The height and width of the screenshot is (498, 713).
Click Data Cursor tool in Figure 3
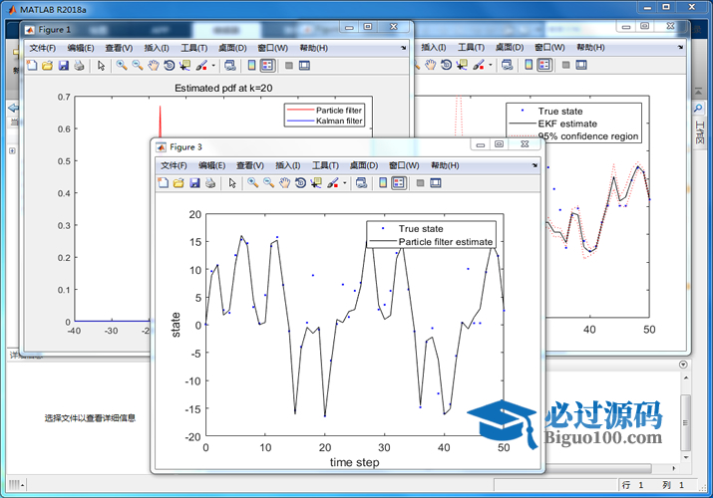[x=316, y=183]
